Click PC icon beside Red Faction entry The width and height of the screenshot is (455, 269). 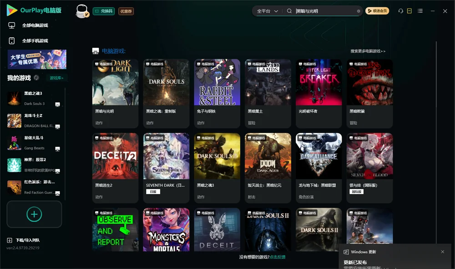(57, 194)
